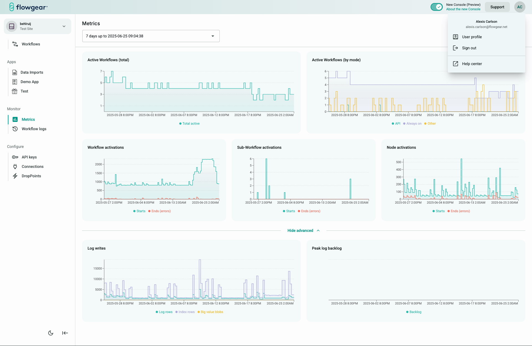This screenshot has height=346, width=532.
Task: Click the Test app gift icon
Action: tap(15, 91)
